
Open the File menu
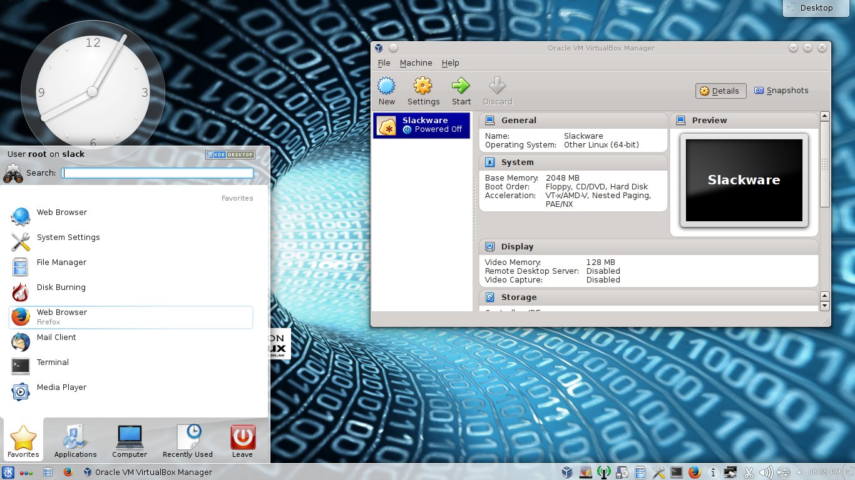click(x=384, y=62)
